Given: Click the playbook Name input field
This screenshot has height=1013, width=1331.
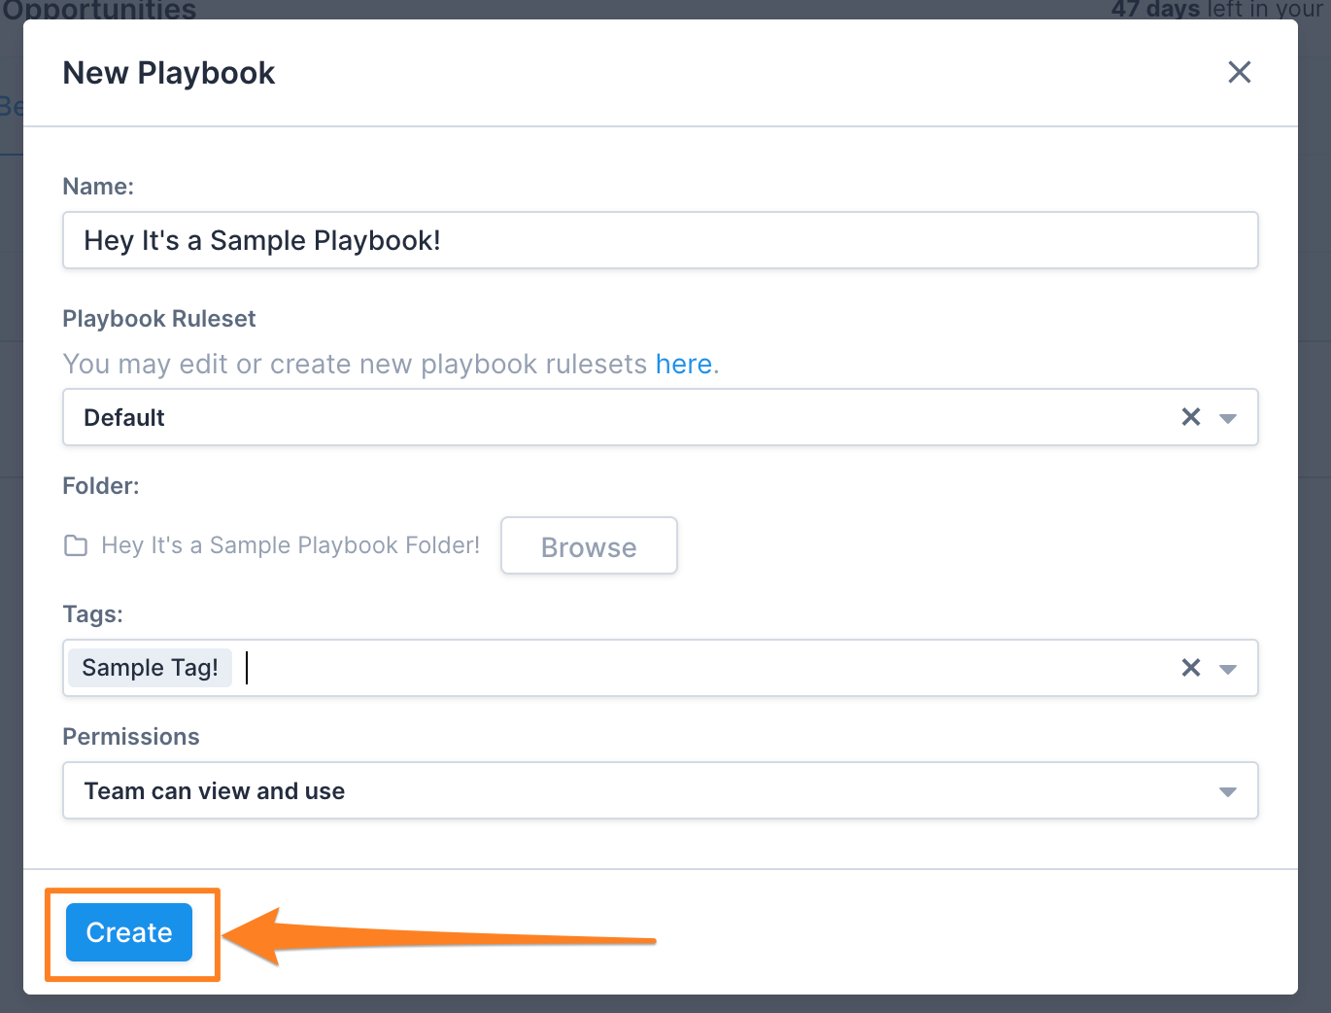Looking at the screenshot, I should coord(661,240).
